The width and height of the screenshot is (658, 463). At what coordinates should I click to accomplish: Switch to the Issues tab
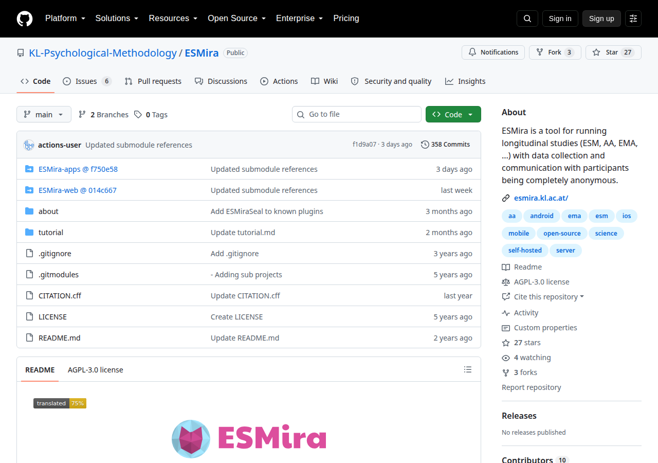[87, 81]
